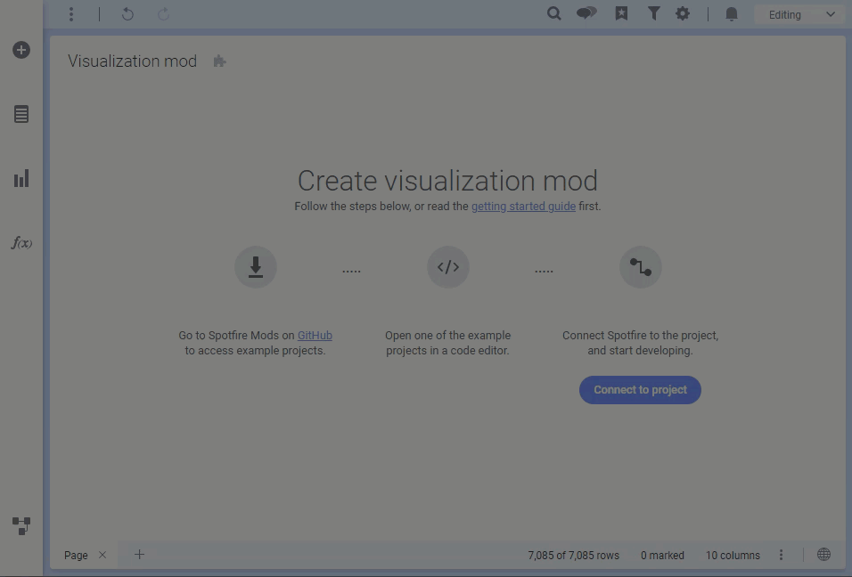852x577 pixels.
Task: Click the Create visualization mod heading
Action: pyautogui.click(x=447, y=180)
